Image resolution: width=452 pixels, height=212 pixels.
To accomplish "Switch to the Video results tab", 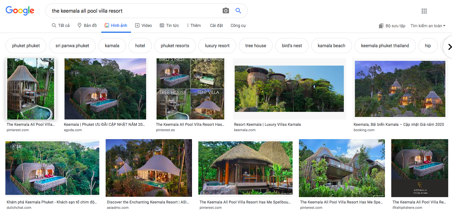I will pos(143,25).
